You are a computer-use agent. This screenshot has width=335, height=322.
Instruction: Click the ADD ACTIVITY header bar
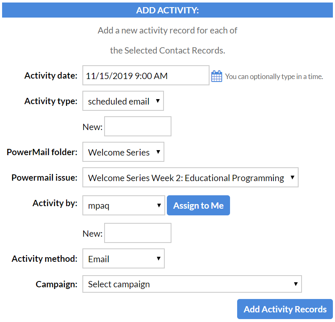[x=167, y=10]
